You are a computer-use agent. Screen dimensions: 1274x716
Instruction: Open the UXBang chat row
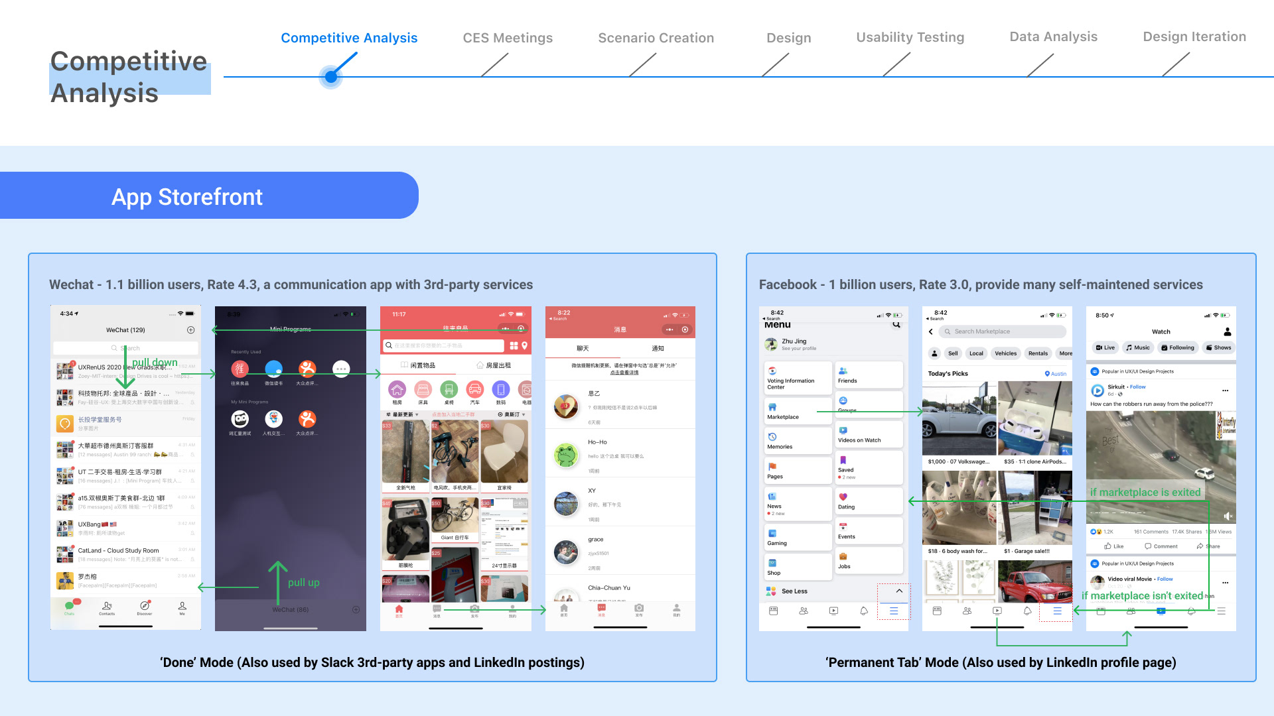125,528
